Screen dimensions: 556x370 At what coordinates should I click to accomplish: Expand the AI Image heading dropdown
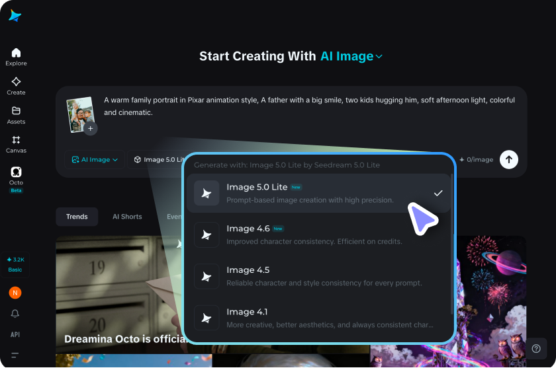click(351, 56)
